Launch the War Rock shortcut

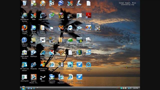coord(97,29)
